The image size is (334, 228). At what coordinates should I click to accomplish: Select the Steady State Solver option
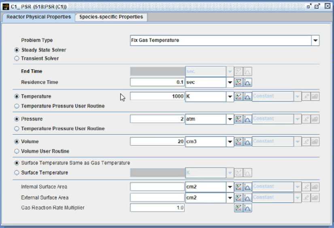[x=17, y=50]
